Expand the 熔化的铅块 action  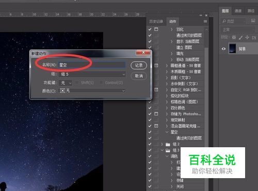pyautogui.click(x=167, y=96)
